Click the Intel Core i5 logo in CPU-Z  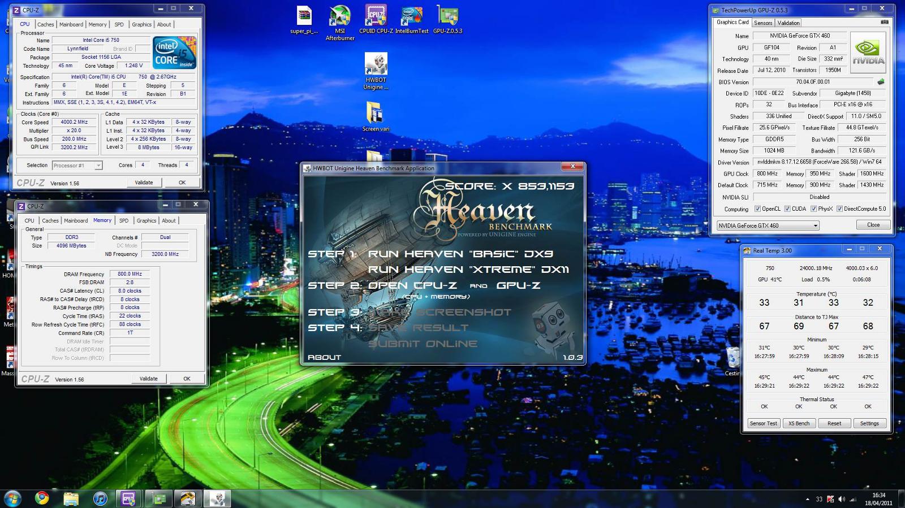[x=174, y=53]
